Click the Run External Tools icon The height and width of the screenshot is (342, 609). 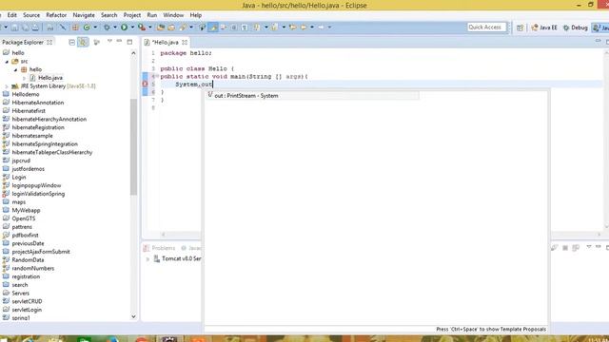(142, 28)
